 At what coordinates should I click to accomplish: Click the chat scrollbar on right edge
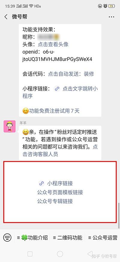(119, 215)
